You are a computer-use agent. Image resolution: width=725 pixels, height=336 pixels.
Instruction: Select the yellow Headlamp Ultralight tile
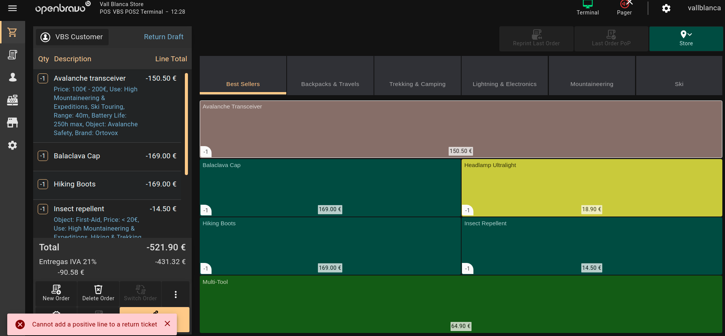click(x=591, y=187)
